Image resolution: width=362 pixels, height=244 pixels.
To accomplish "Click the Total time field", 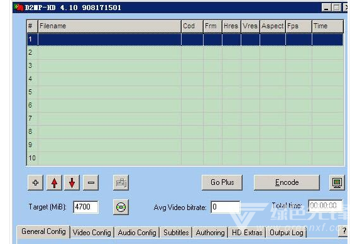I will point(325,206).
